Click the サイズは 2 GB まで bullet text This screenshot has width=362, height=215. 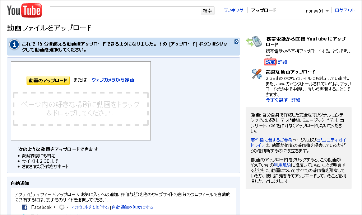tap(40, 161)
